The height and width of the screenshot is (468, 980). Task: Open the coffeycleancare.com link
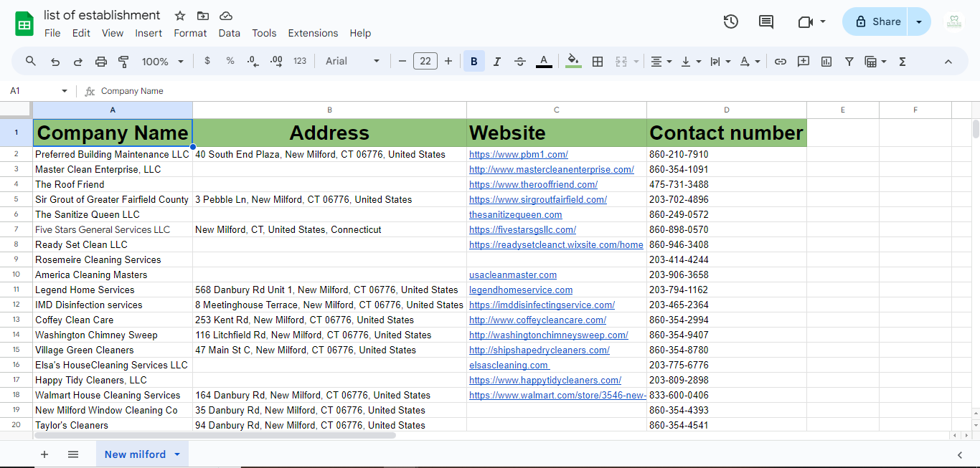(x=537, y=320)
